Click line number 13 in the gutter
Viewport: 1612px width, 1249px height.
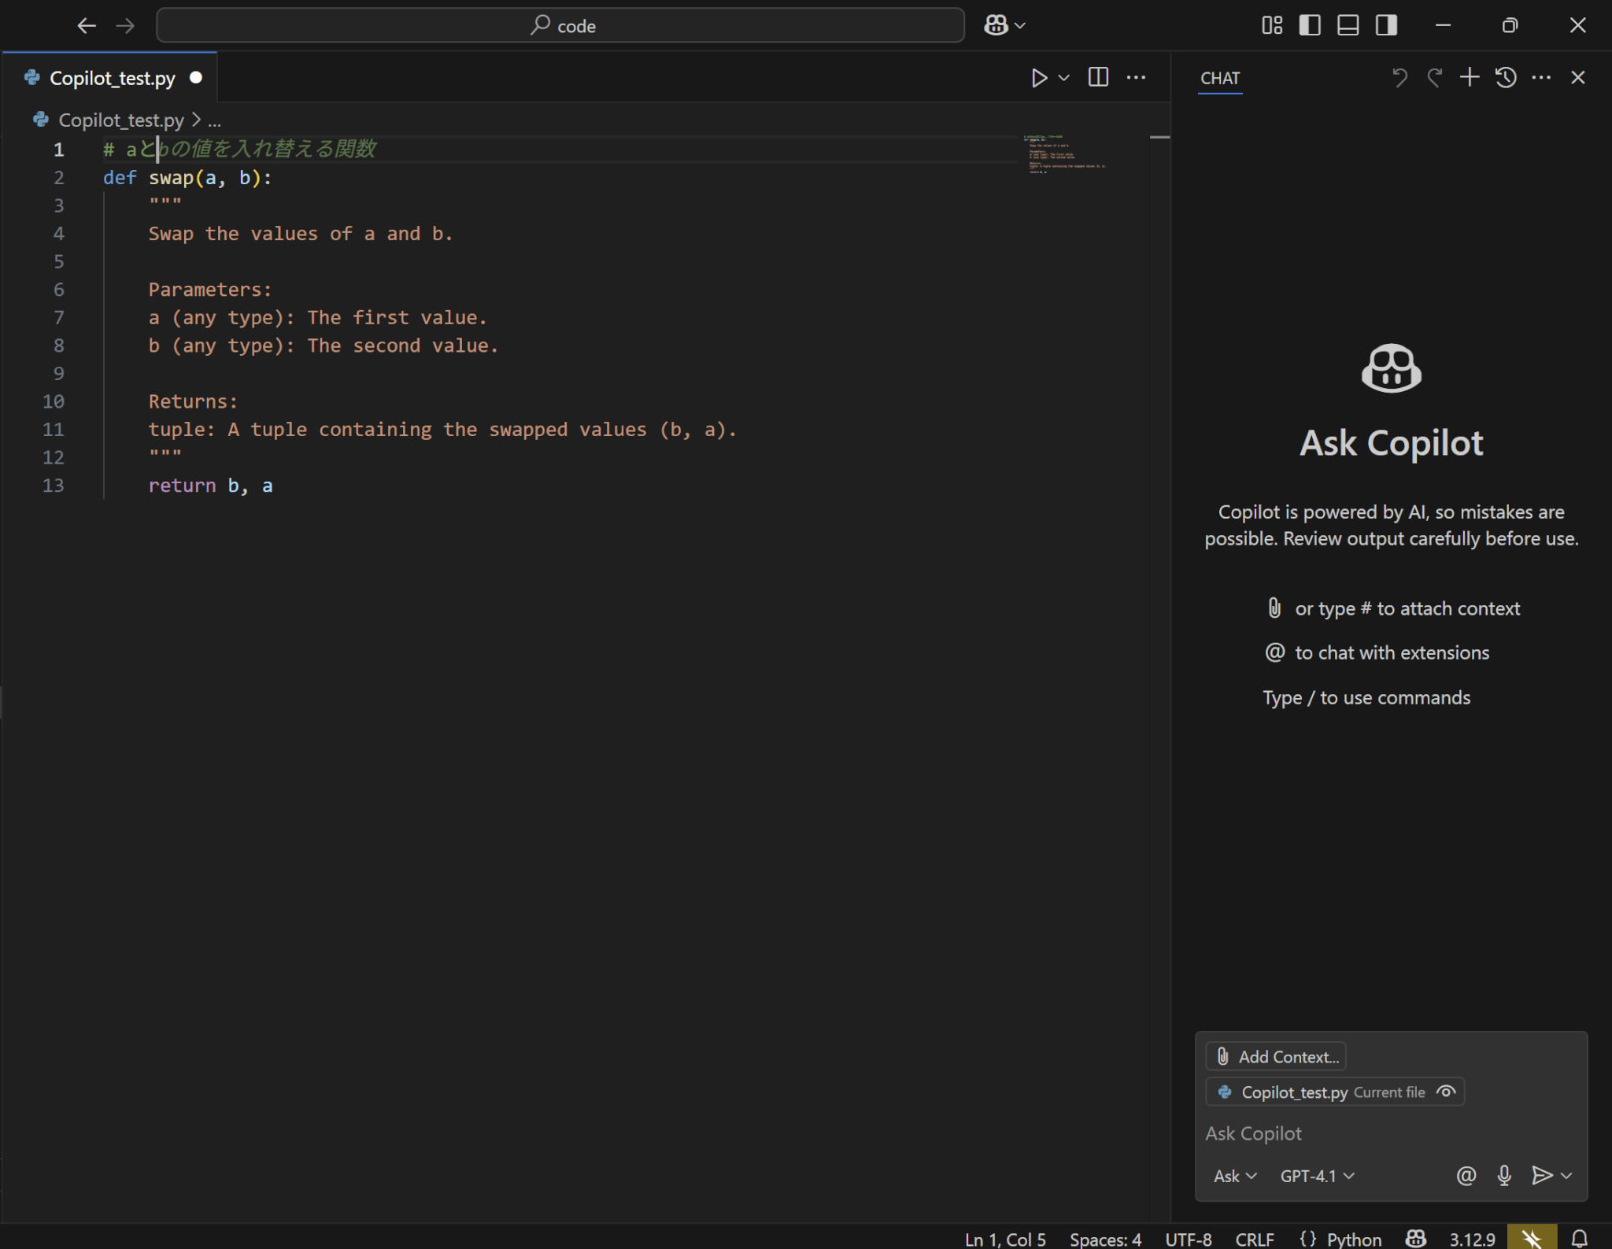(x=54, y=485)
